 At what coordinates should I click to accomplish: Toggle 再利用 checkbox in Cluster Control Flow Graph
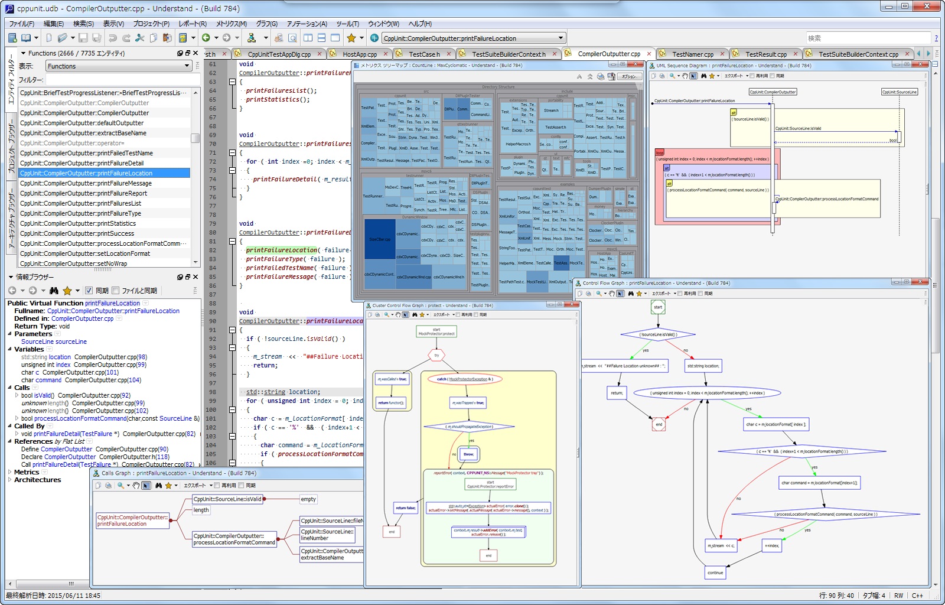(458, 315)
